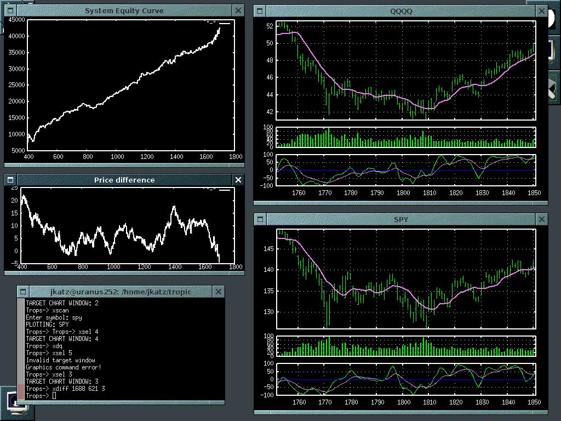
Task: Click the QQQQ green volume bars panel
Action: coord(406,137)
